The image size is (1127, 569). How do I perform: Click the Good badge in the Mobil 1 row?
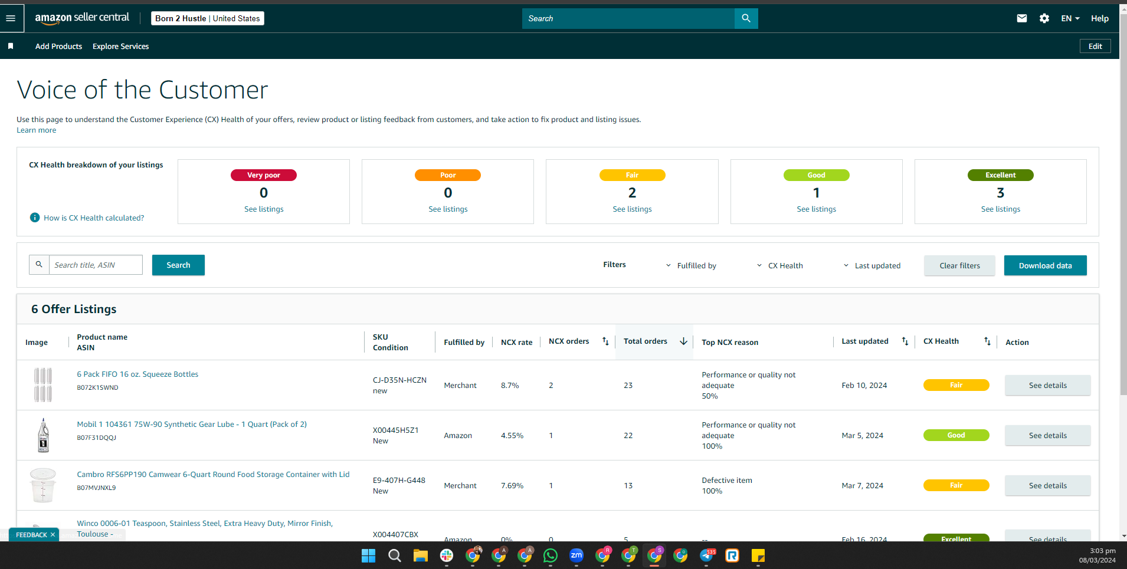pos(956,435)
